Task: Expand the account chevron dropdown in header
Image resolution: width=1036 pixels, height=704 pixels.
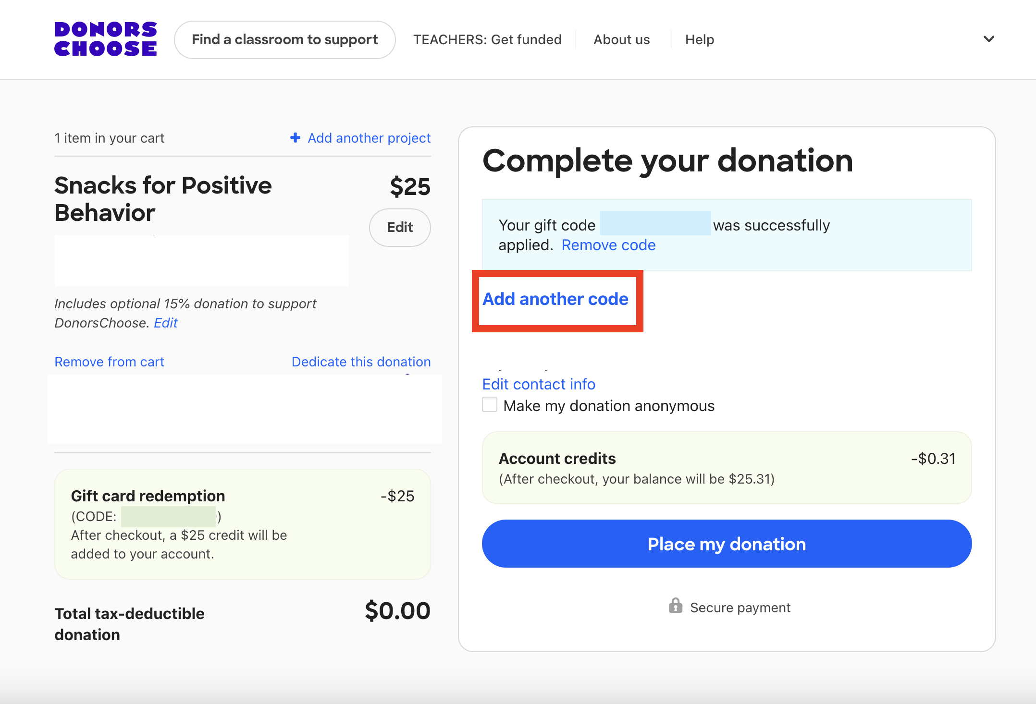Action: (988, 39)
